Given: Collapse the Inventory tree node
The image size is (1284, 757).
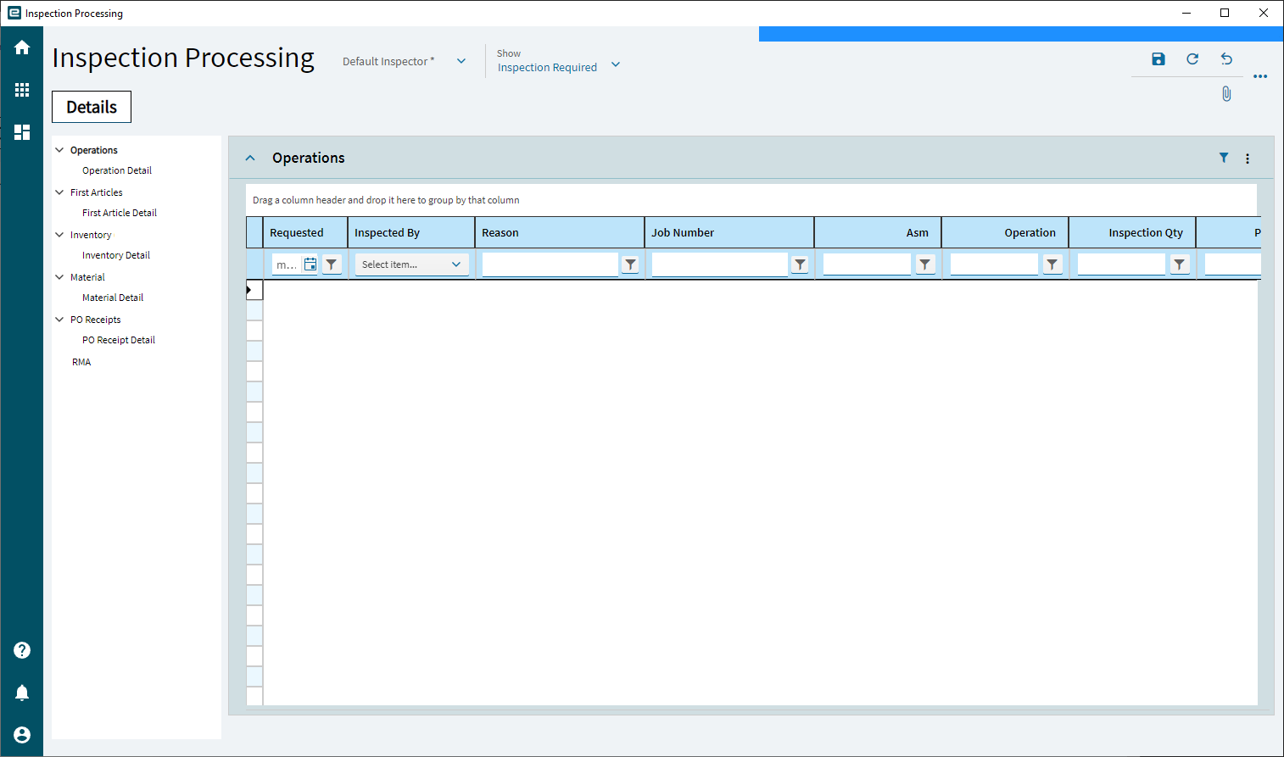Looking at the screenshot, I should [59, 235].
